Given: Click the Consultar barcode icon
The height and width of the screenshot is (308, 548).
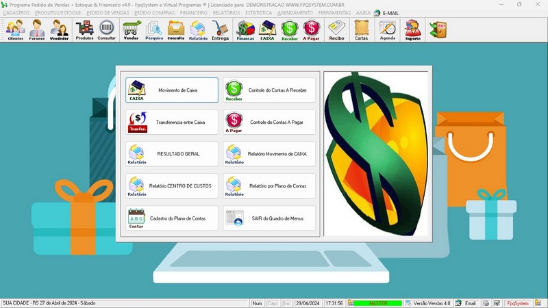Looking at the screenshot, I should [x=107, y=30].
